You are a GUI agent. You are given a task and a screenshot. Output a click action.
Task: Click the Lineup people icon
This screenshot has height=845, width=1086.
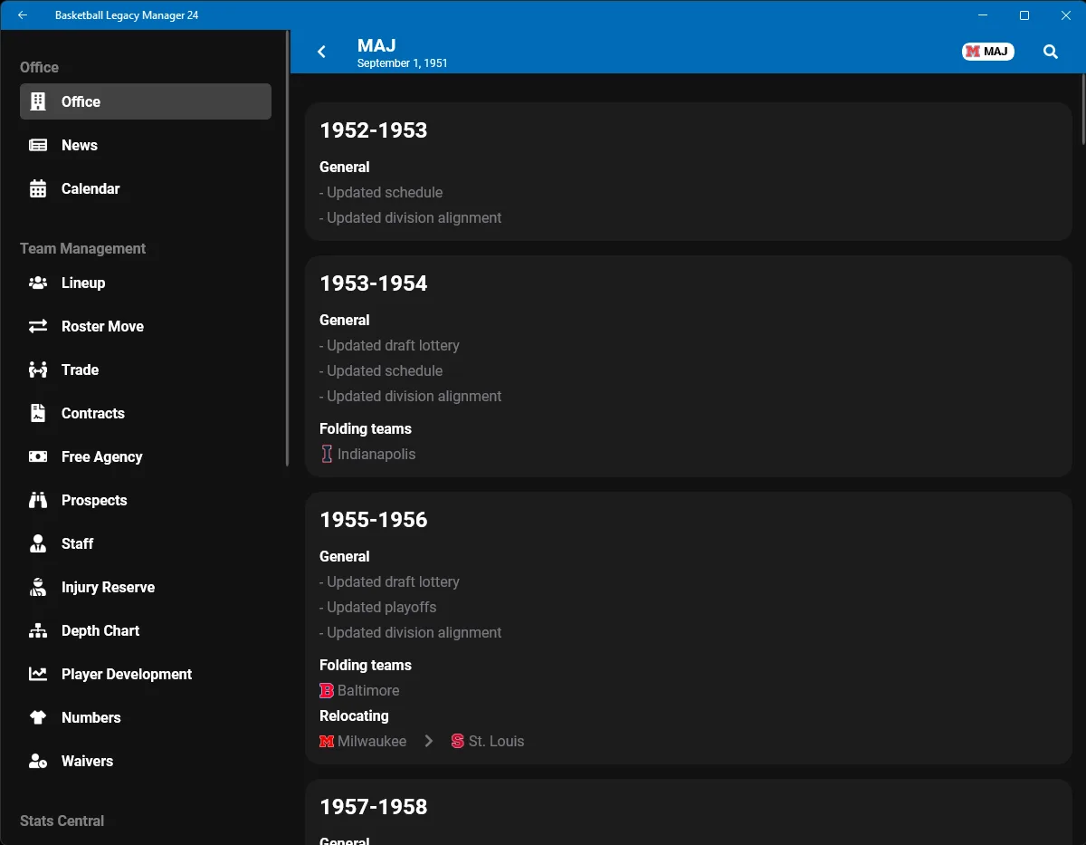click(x=38, y=283)
